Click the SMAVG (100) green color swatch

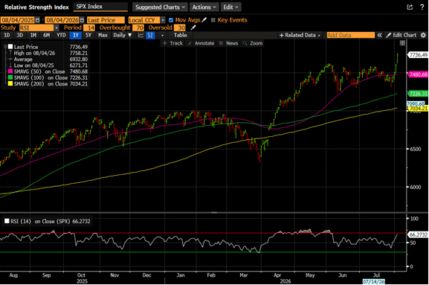10,77
